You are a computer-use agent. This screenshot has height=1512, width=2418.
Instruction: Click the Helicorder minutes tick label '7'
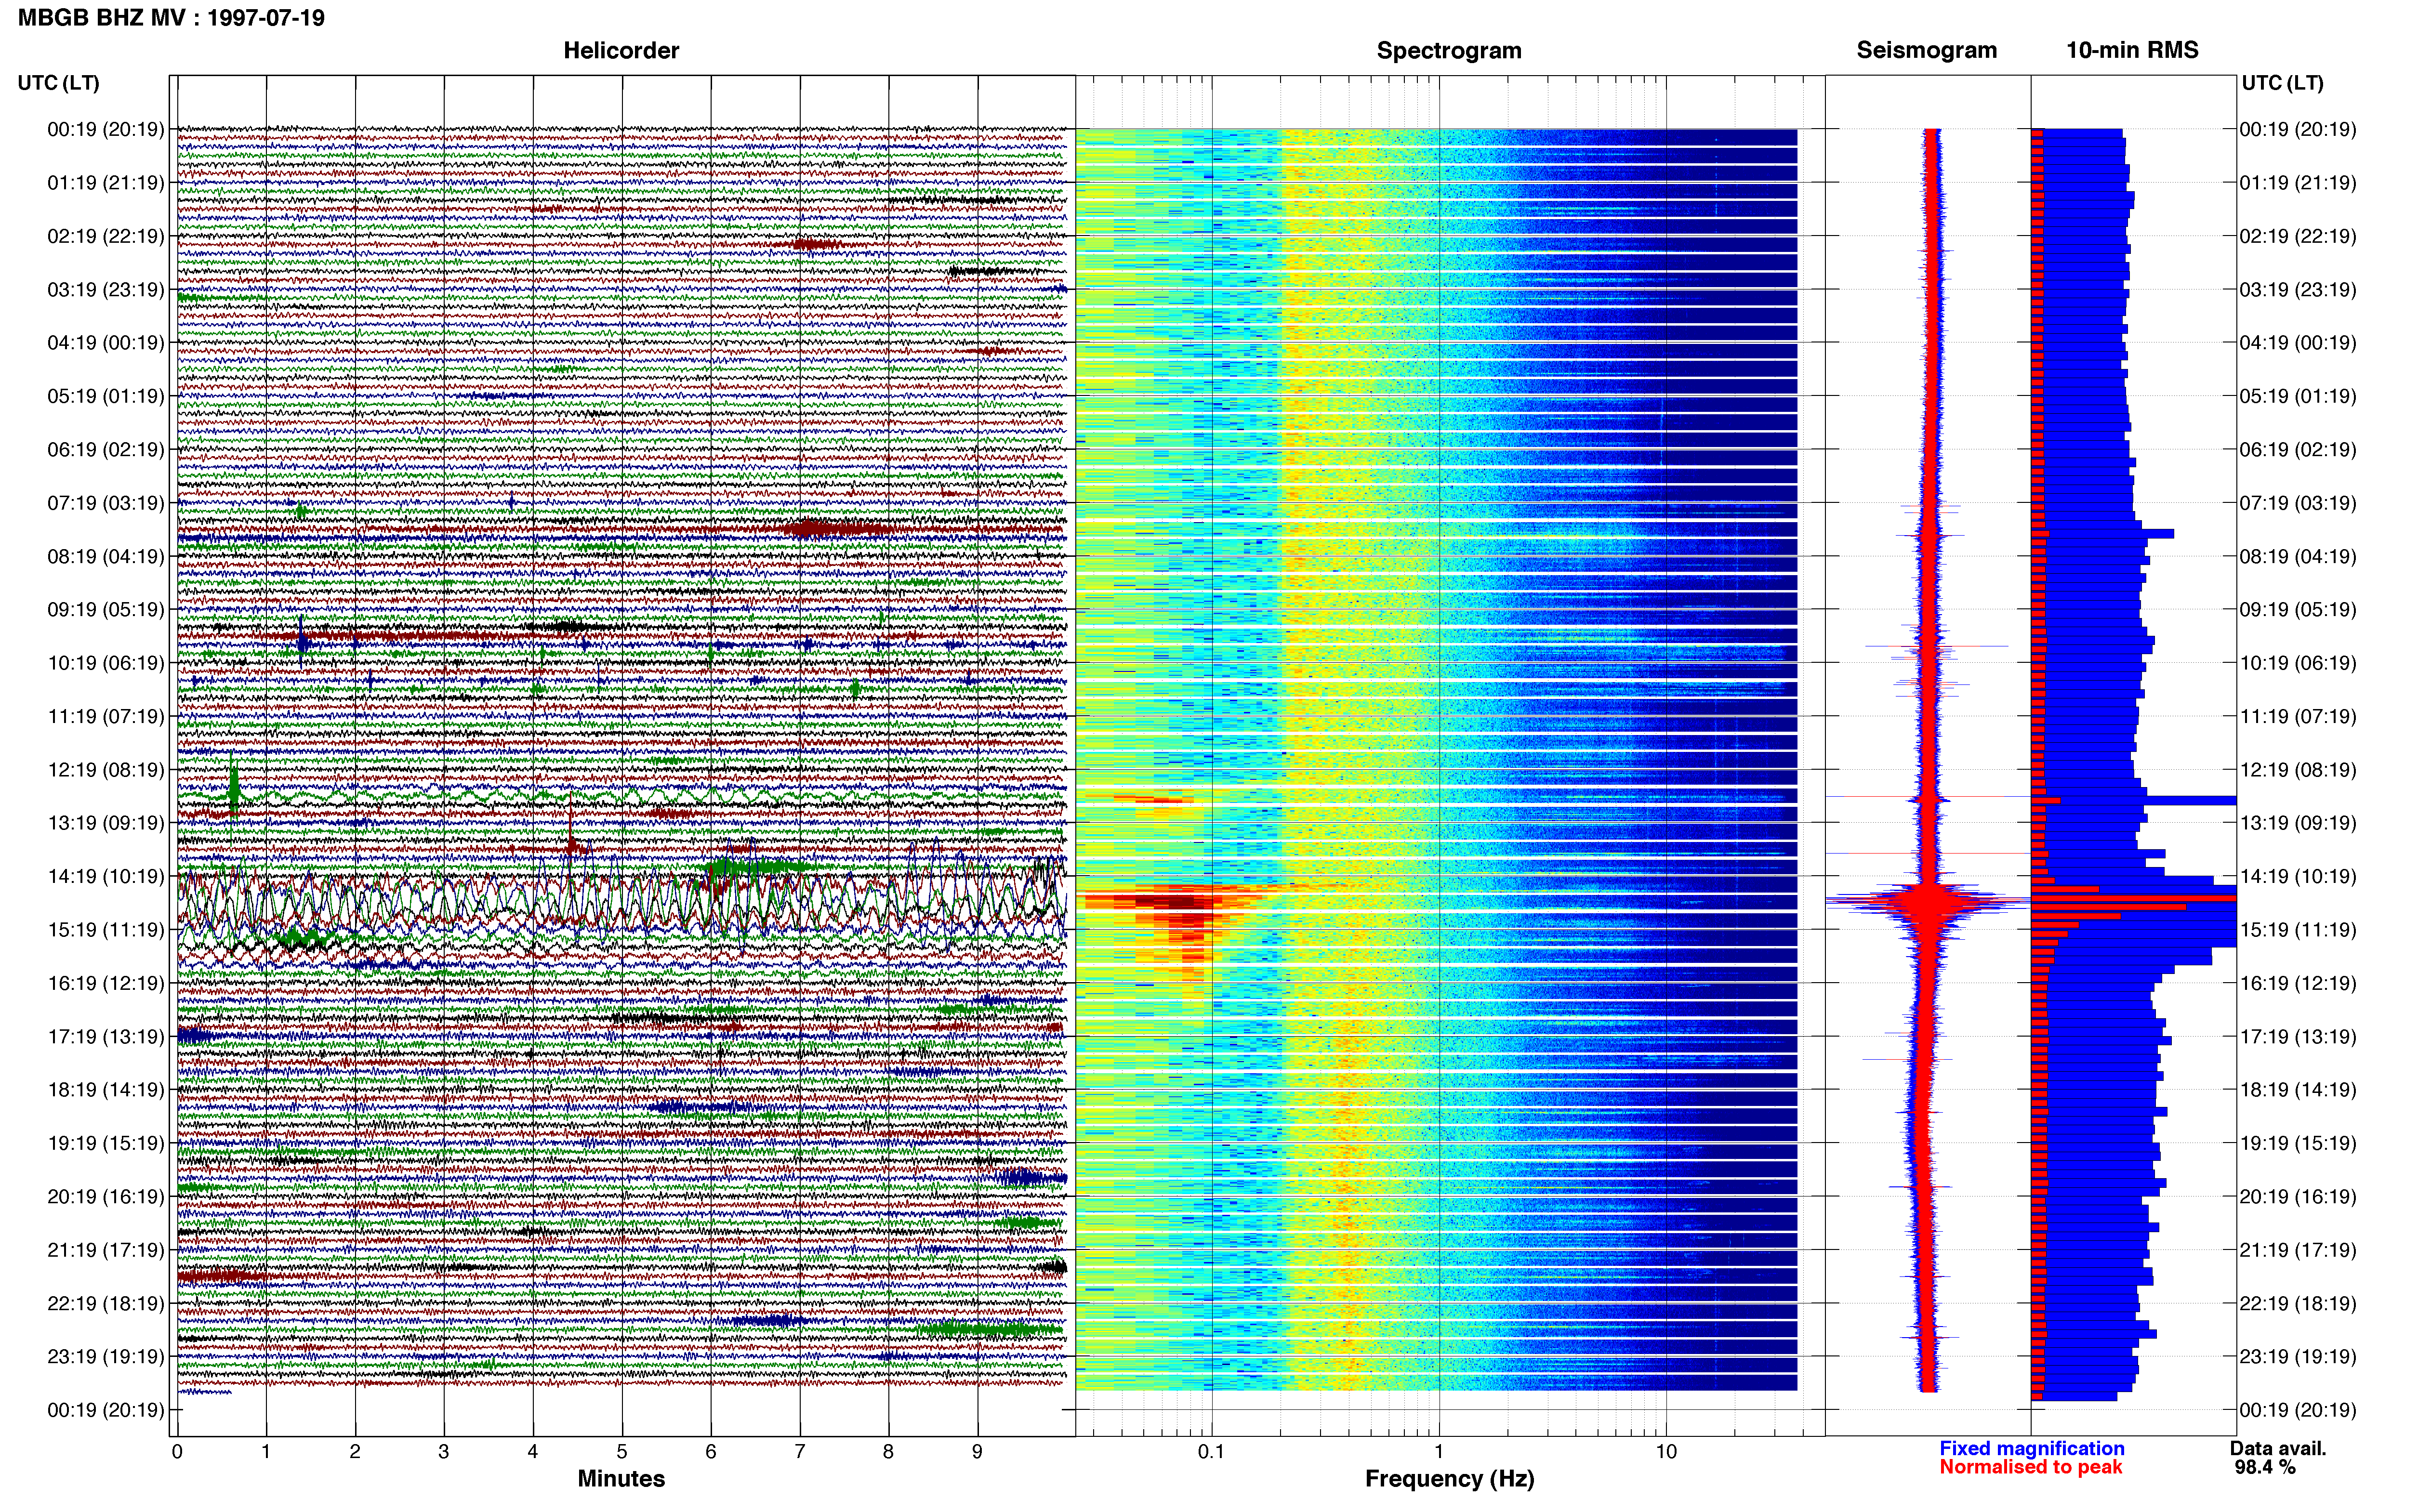point(800,1452)
